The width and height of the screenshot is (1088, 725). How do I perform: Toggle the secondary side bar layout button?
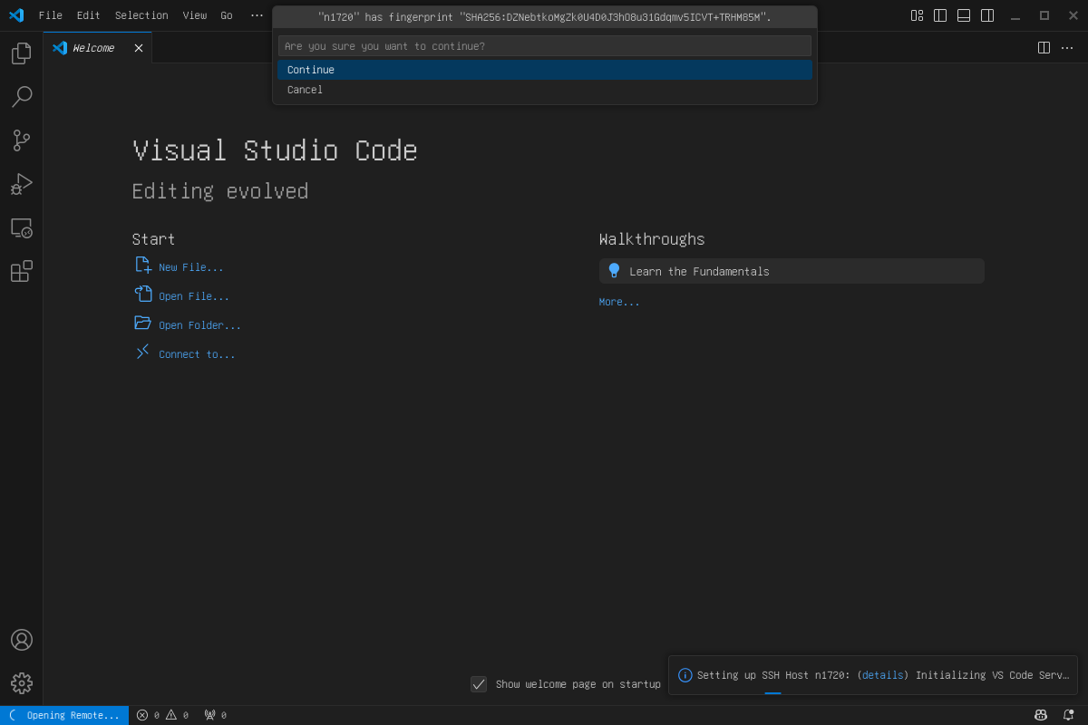(x=987, y=15)
